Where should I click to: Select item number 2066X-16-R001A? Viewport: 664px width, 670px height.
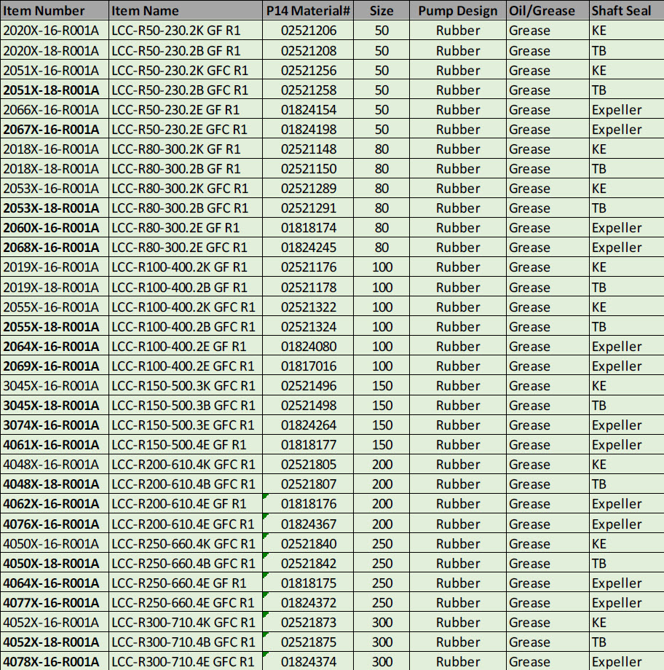(x=55, y=109)
